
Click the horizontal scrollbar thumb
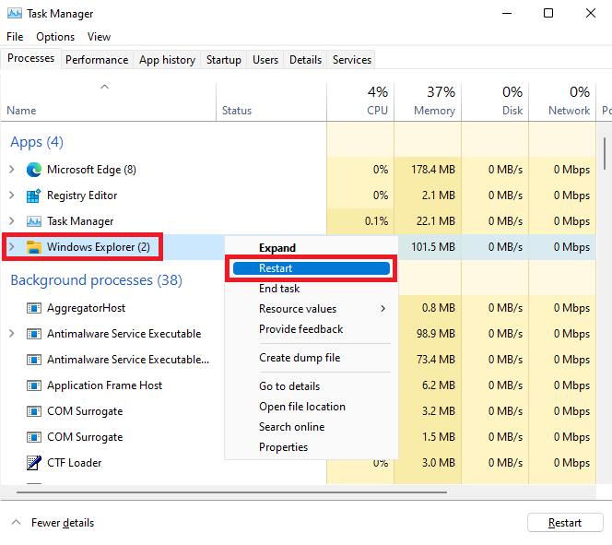tap(232, 492)
